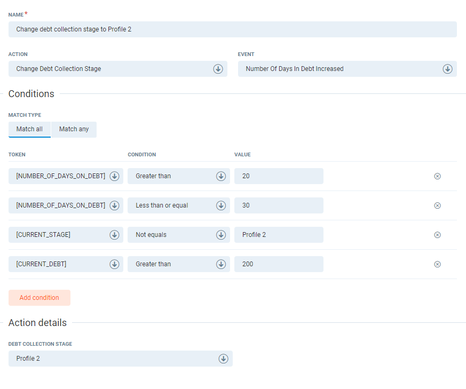
Task: Change the Less than or equal condition
Action: [179, 205]
